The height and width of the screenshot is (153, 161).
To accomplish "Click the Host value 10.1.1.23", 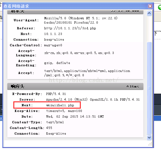I will coord(53,34).
